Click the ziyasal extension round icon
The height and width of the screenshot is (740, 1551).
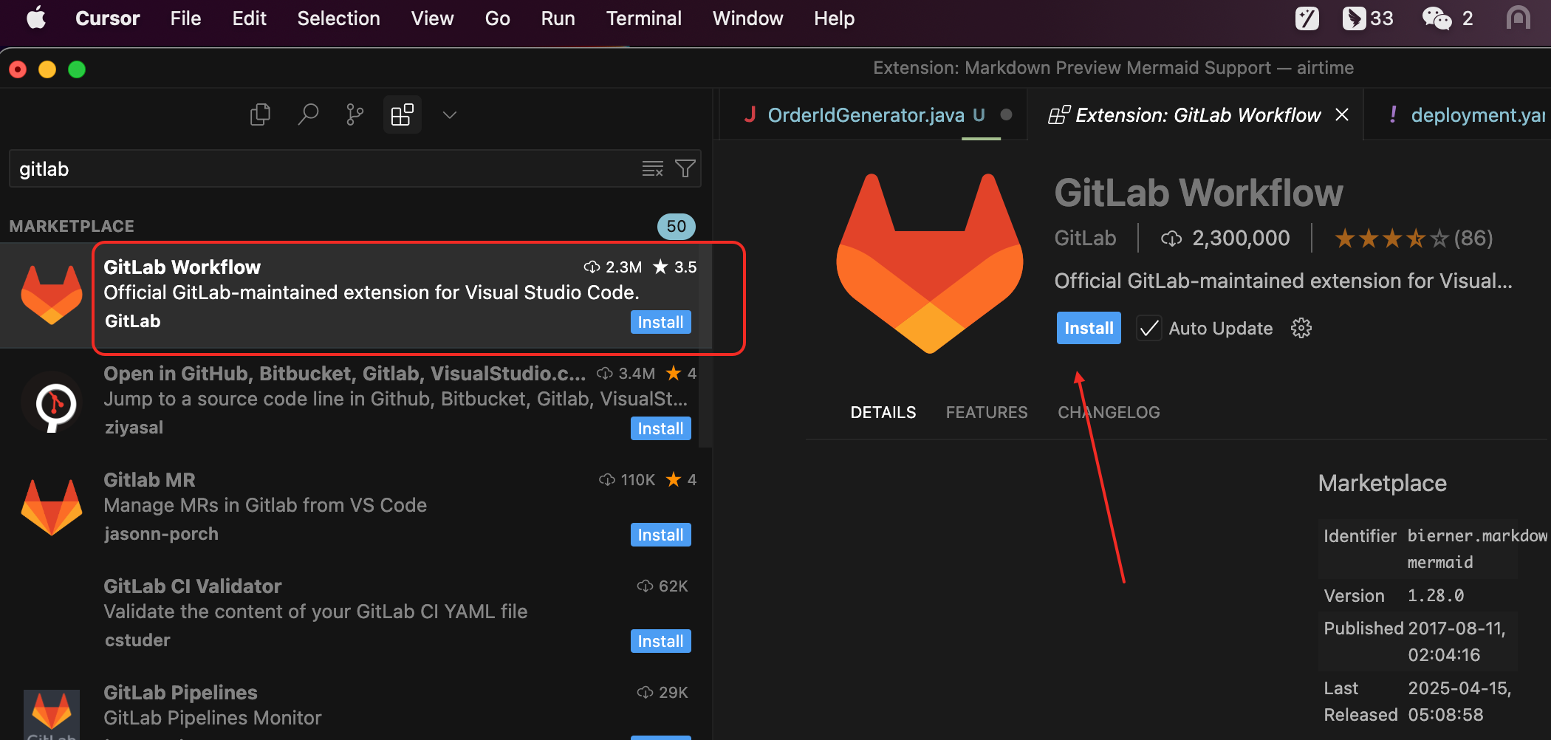pos(53,402)
